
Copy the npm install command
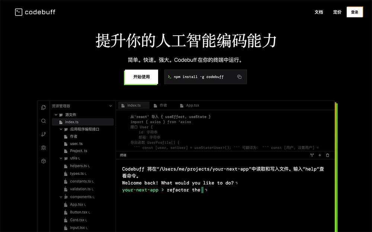(x=239, y=77)
